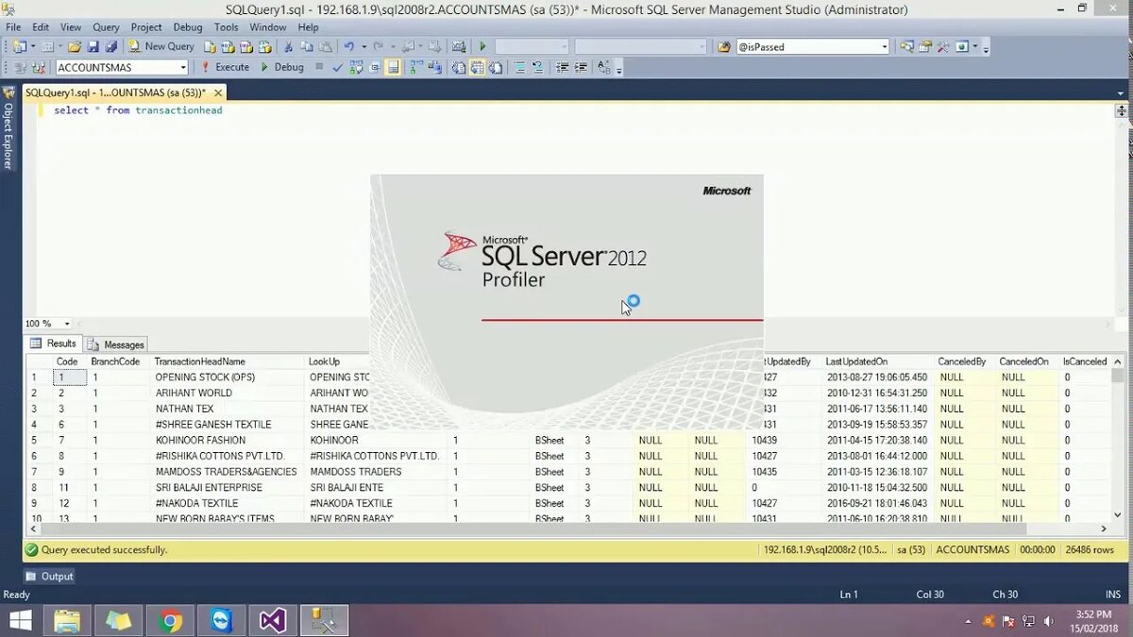Open TeamViewer from the taskbar
Screen dimensions: 1133x637
click(222, 620)
